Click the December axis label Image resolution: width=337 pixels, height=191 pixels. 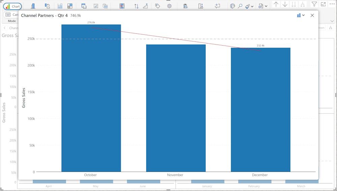click(260, 175)
